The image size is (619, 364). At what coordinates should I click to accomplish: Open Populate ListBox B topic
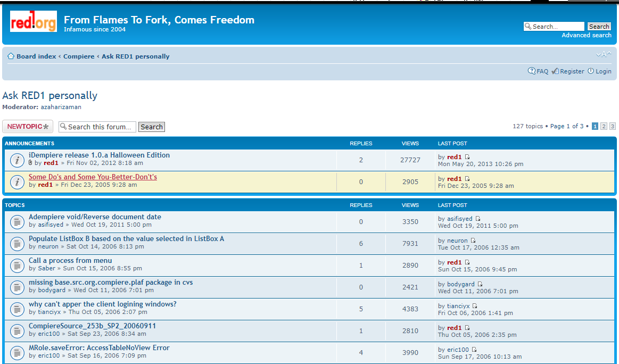pos(126,238)
